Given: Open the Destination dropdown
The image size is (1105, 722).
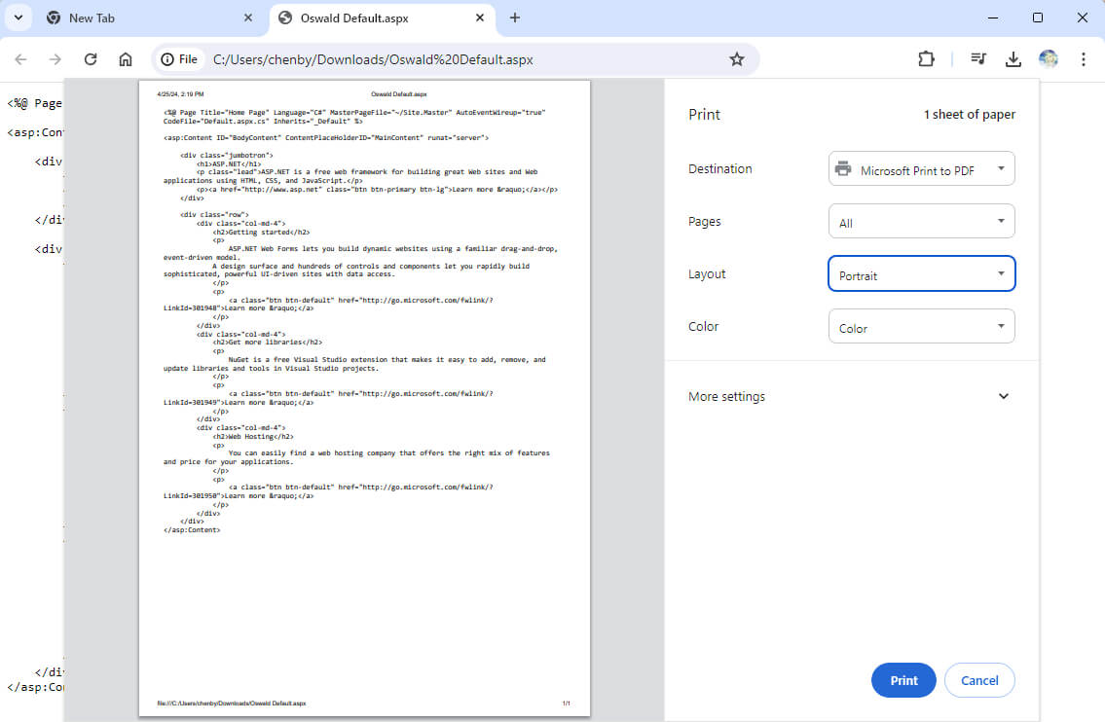Looking at the screenshot, I should pyautogui.click(x=921, y=169).
